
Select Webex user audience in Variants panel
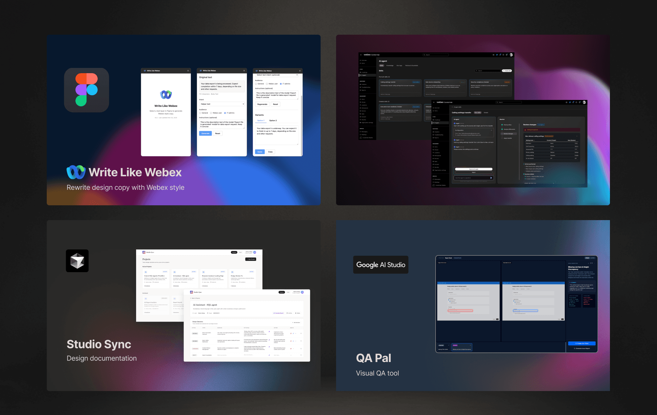(x=267, y=84)
